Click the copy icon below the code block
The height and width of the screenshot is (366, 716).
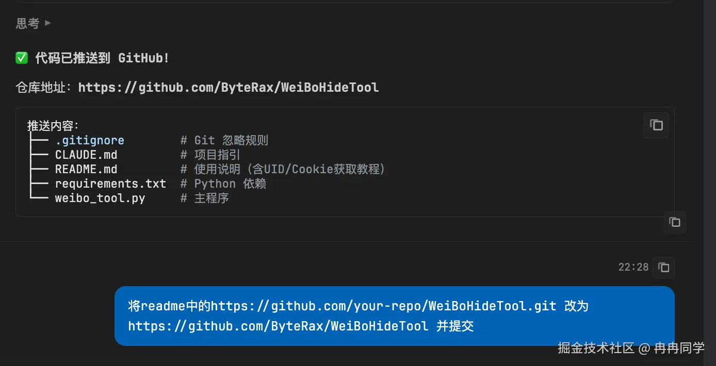click(674, 222)
